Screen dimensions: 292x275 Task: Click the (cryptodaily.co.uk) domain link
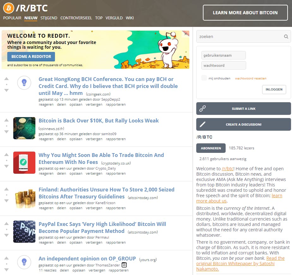click(116, 163)
